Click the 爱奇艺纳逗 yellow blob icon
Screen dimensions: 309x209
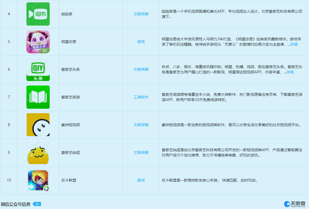coord(38,153)
